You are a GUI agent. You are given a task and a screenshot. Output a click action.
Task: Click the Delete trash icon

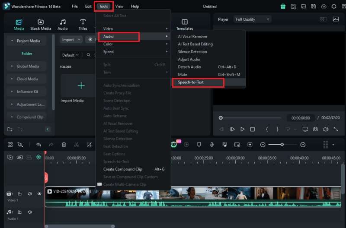click(64, 145)
